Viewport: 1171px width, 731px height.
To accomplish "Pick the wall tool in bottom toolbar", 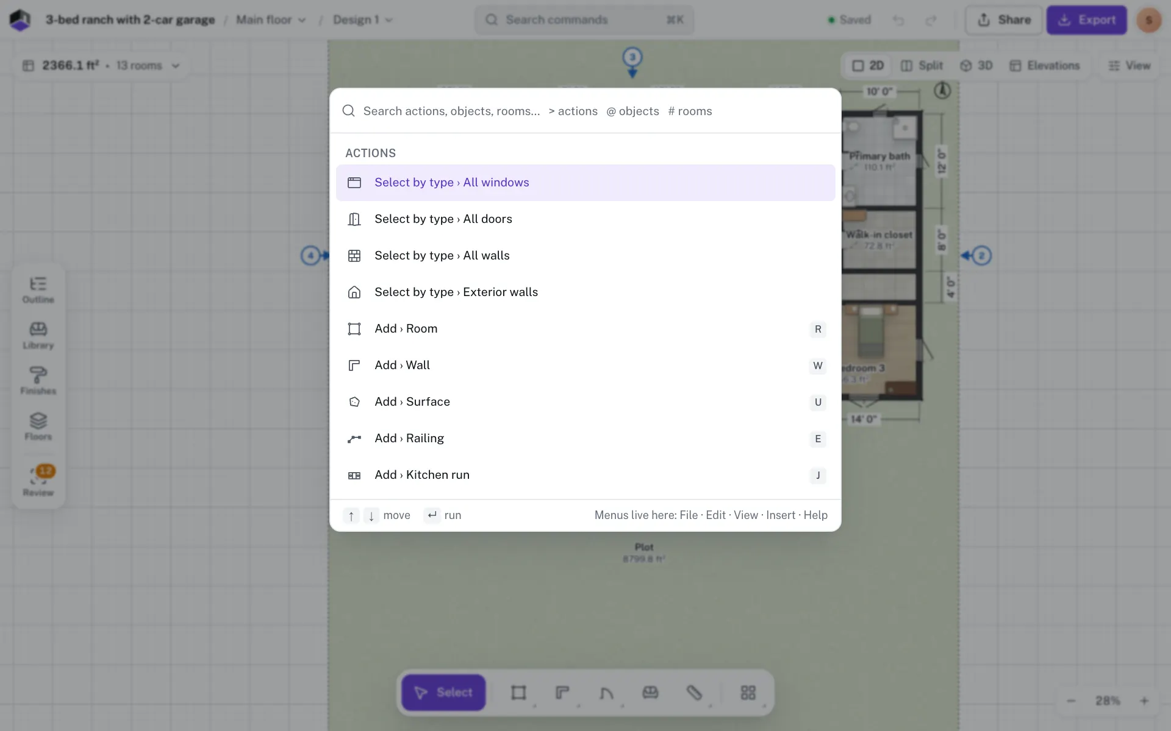I will pos(562,693).
